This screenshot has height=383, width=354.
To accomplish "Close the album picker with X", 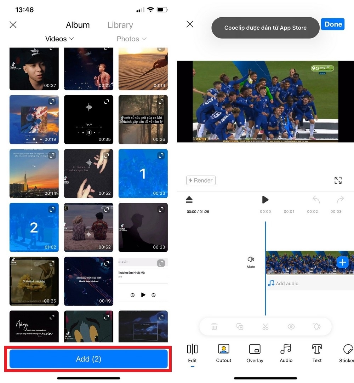I will [13, 25].
